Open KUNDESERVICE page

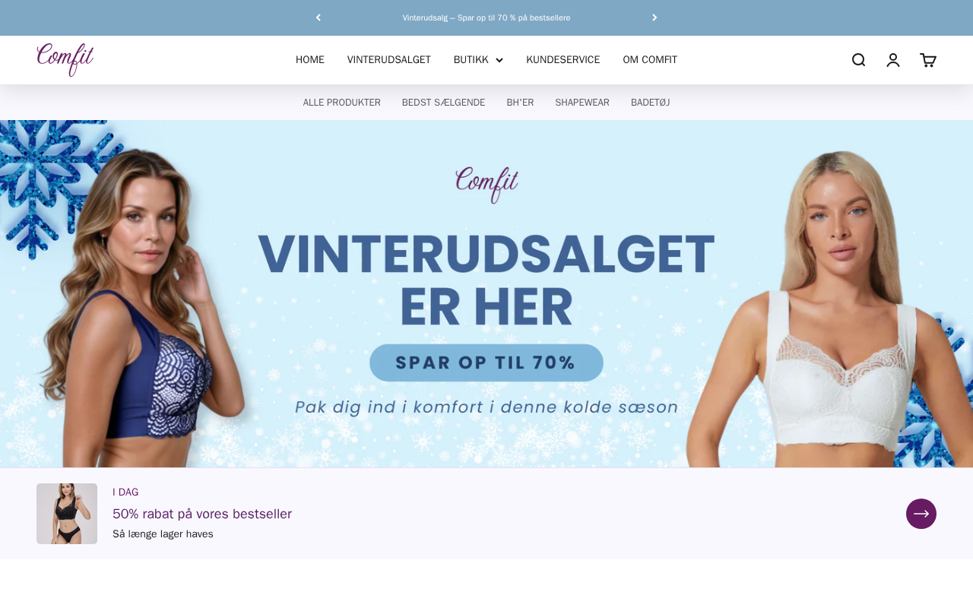coord(563,60)
